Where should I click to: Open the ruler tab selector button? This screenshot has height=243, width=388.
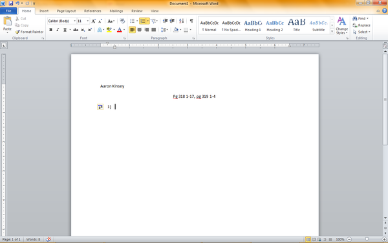(x=4, y=45)
